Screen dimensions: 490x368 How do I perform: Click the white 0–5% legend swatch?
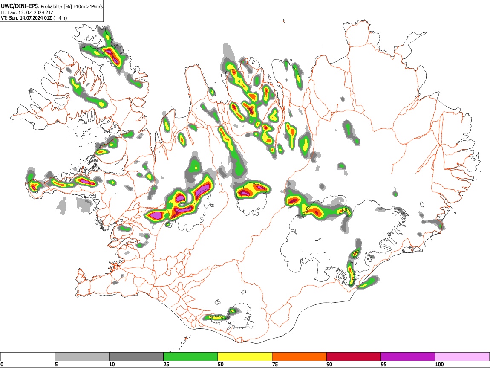pyautogui.click(x=28, y=356)
